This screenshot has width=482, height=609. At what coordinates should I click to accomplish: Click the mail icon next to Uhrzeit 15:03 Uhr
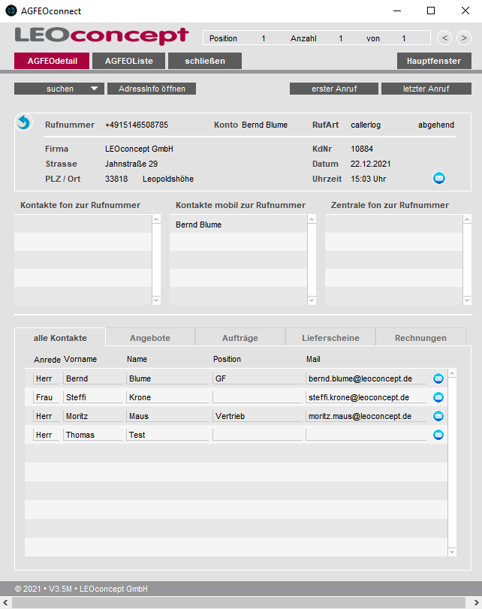[x=439, y=178]
